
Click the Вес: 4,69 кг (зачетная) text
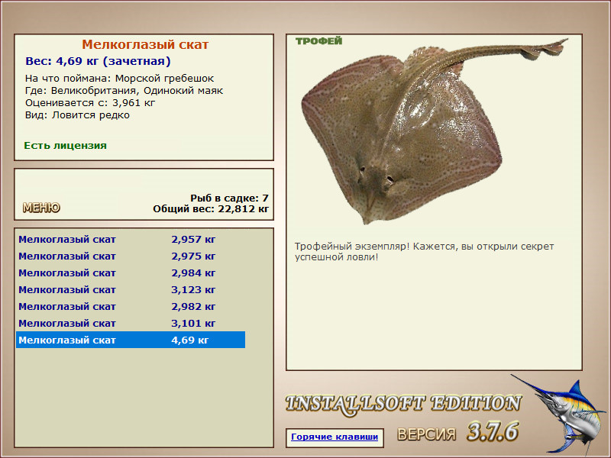click(98, 61)
